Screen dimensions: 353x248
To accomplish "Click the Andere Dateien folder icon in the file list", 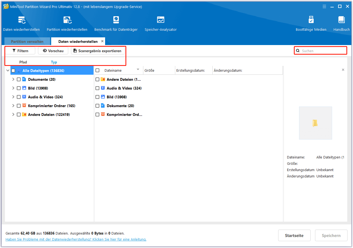I will coord(103,79).
